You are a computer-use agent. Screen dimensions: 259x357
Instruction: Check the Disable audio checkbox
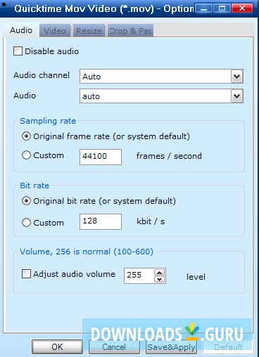point(18,51)
